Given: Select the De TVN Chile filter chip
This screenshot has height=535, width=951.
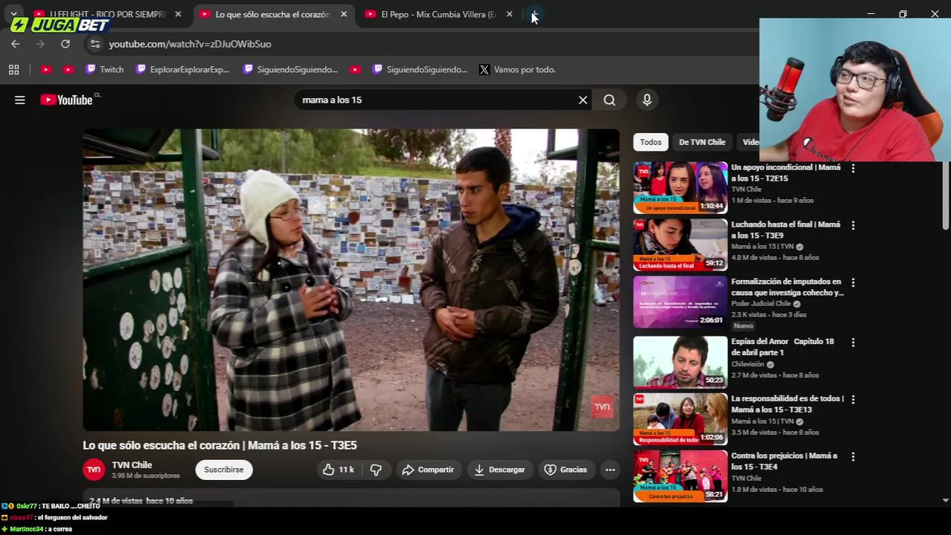Looking at the screenshot, I should [702, 142].
